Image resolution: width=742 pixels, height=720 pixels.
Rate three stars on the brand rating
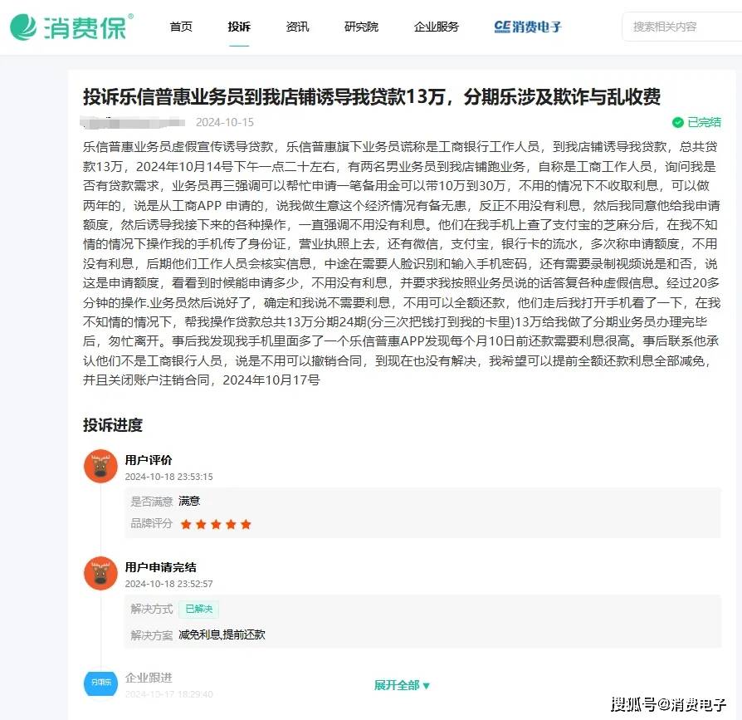216,524
